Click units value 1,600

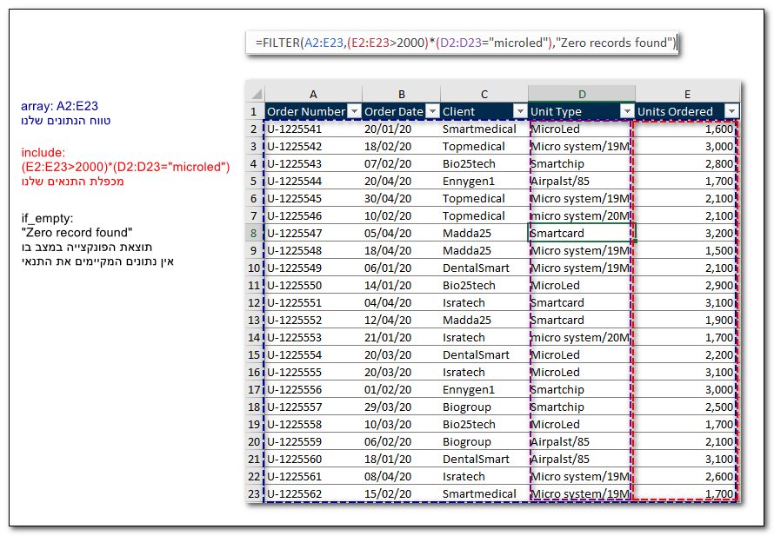tap(687, 129)
